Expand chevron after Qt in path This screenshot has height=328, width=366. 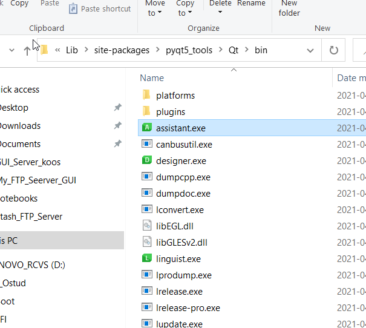(x=247, y=50)
